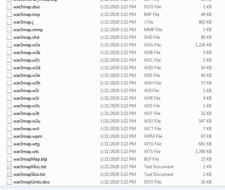225x190 pixels.
Task: Click the icon beside war3map.w3d
Action: point(9,68)
